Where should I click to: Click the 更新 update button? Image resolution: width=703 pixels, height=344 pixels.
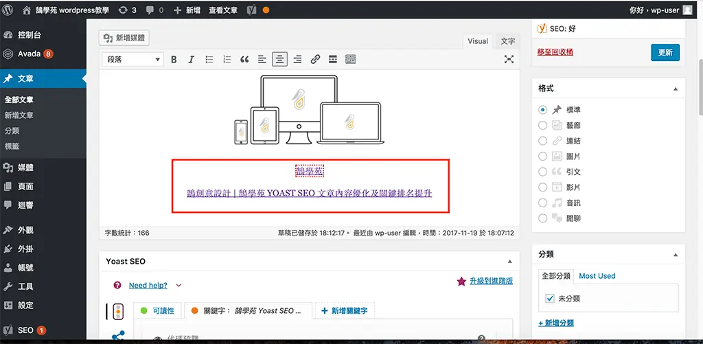pyautogui.click(x=665, y=52)
